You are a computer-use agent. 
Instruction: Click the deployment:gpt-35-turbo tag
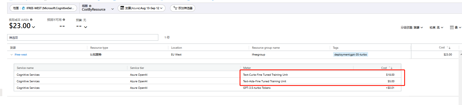[x=350, y=55]
